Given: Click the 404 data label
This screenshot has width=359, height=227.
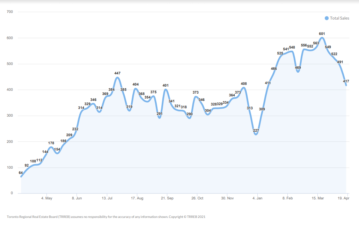Looking at the screenshot, I should pos(135,84).
